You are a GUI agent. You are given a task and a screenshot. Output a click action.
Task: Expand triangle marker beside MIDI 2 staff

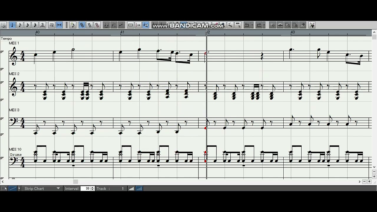[2, 83]
